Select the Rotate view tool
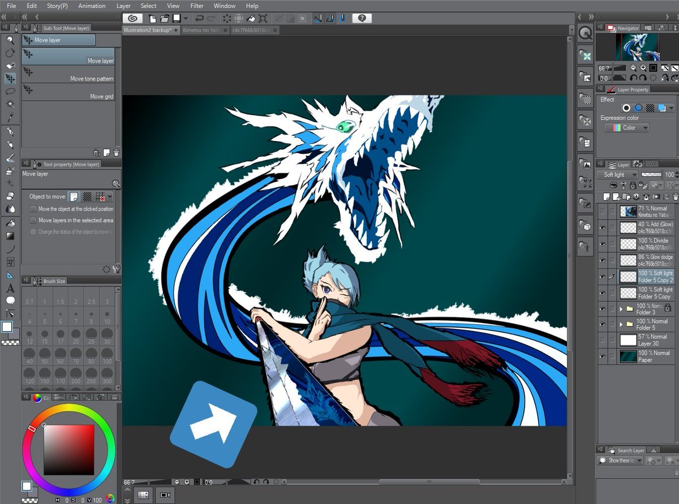 coord(10,53)
